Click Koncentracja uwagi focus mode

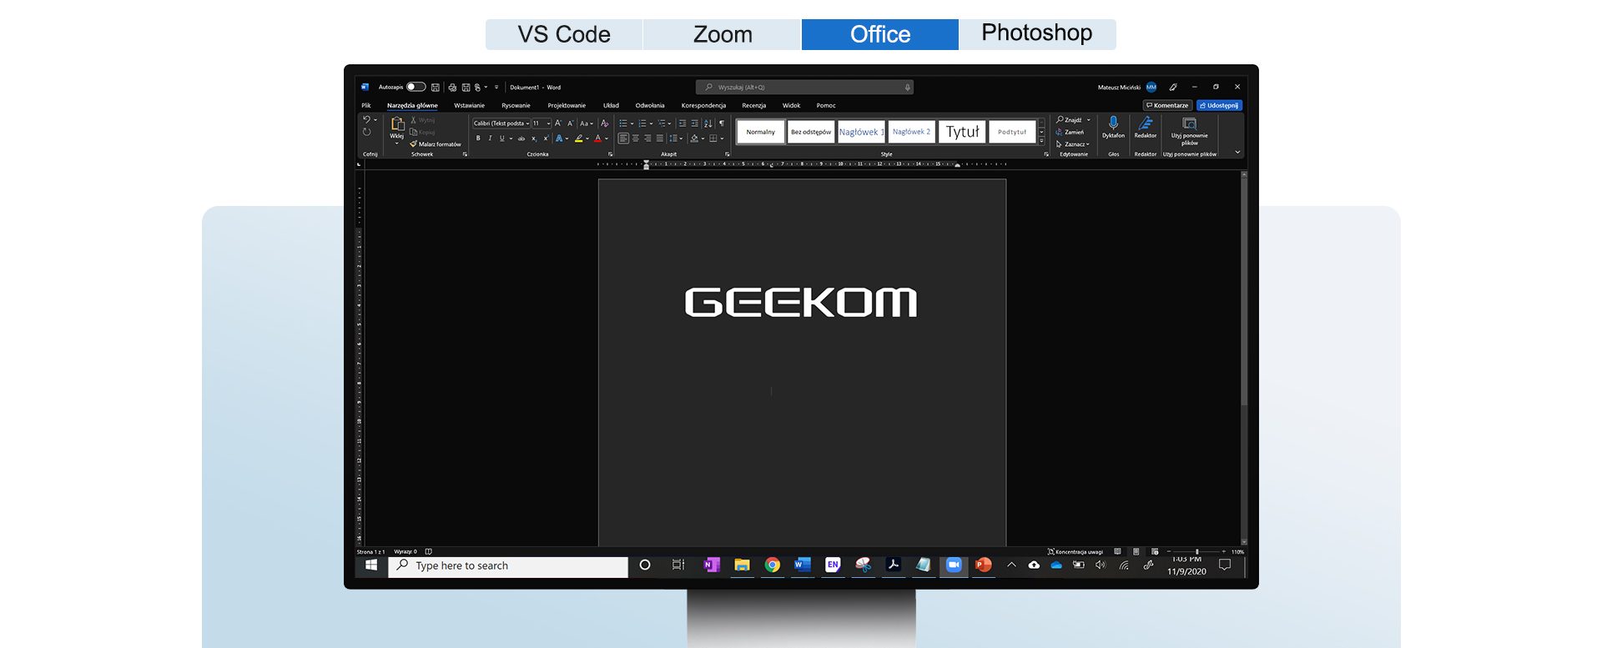(1076, 552)
